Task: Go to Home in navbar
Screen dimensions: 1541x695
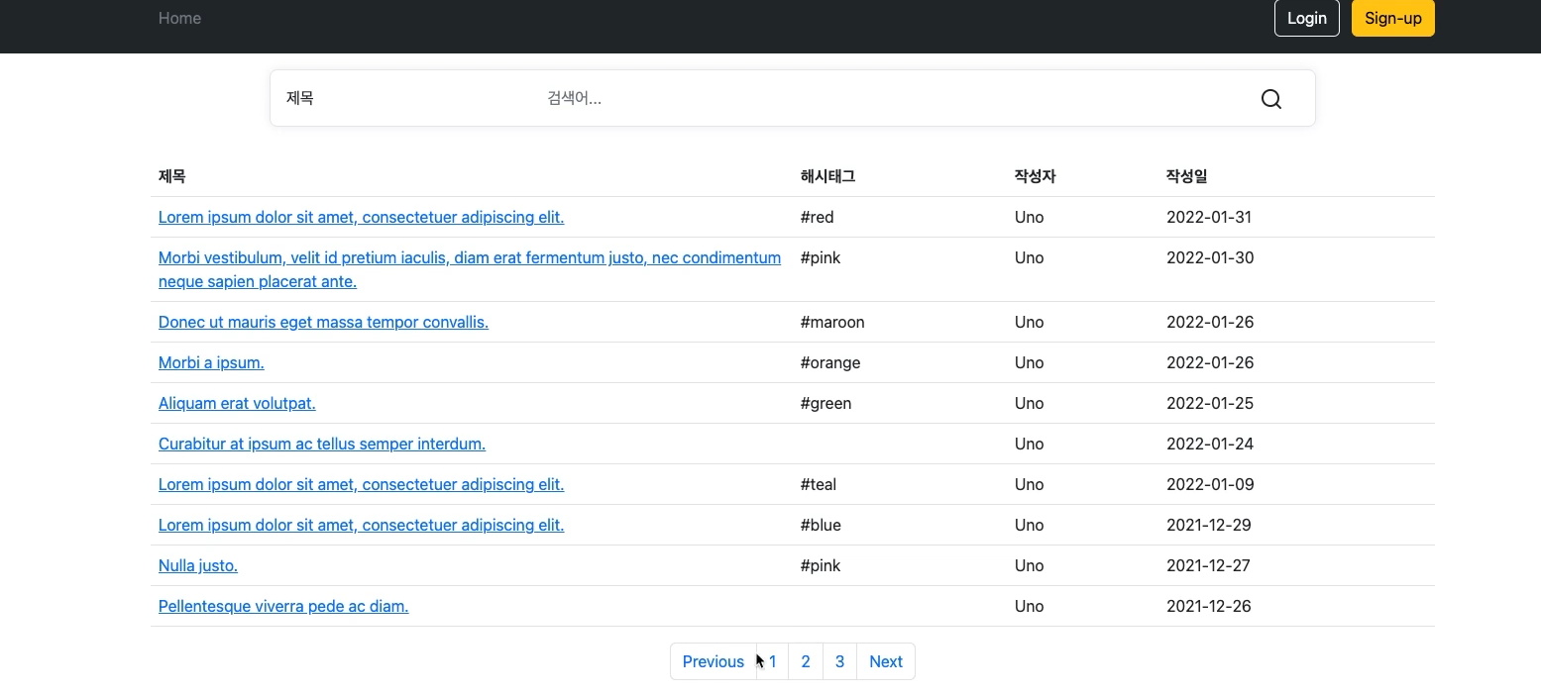Action: [179, 18]
